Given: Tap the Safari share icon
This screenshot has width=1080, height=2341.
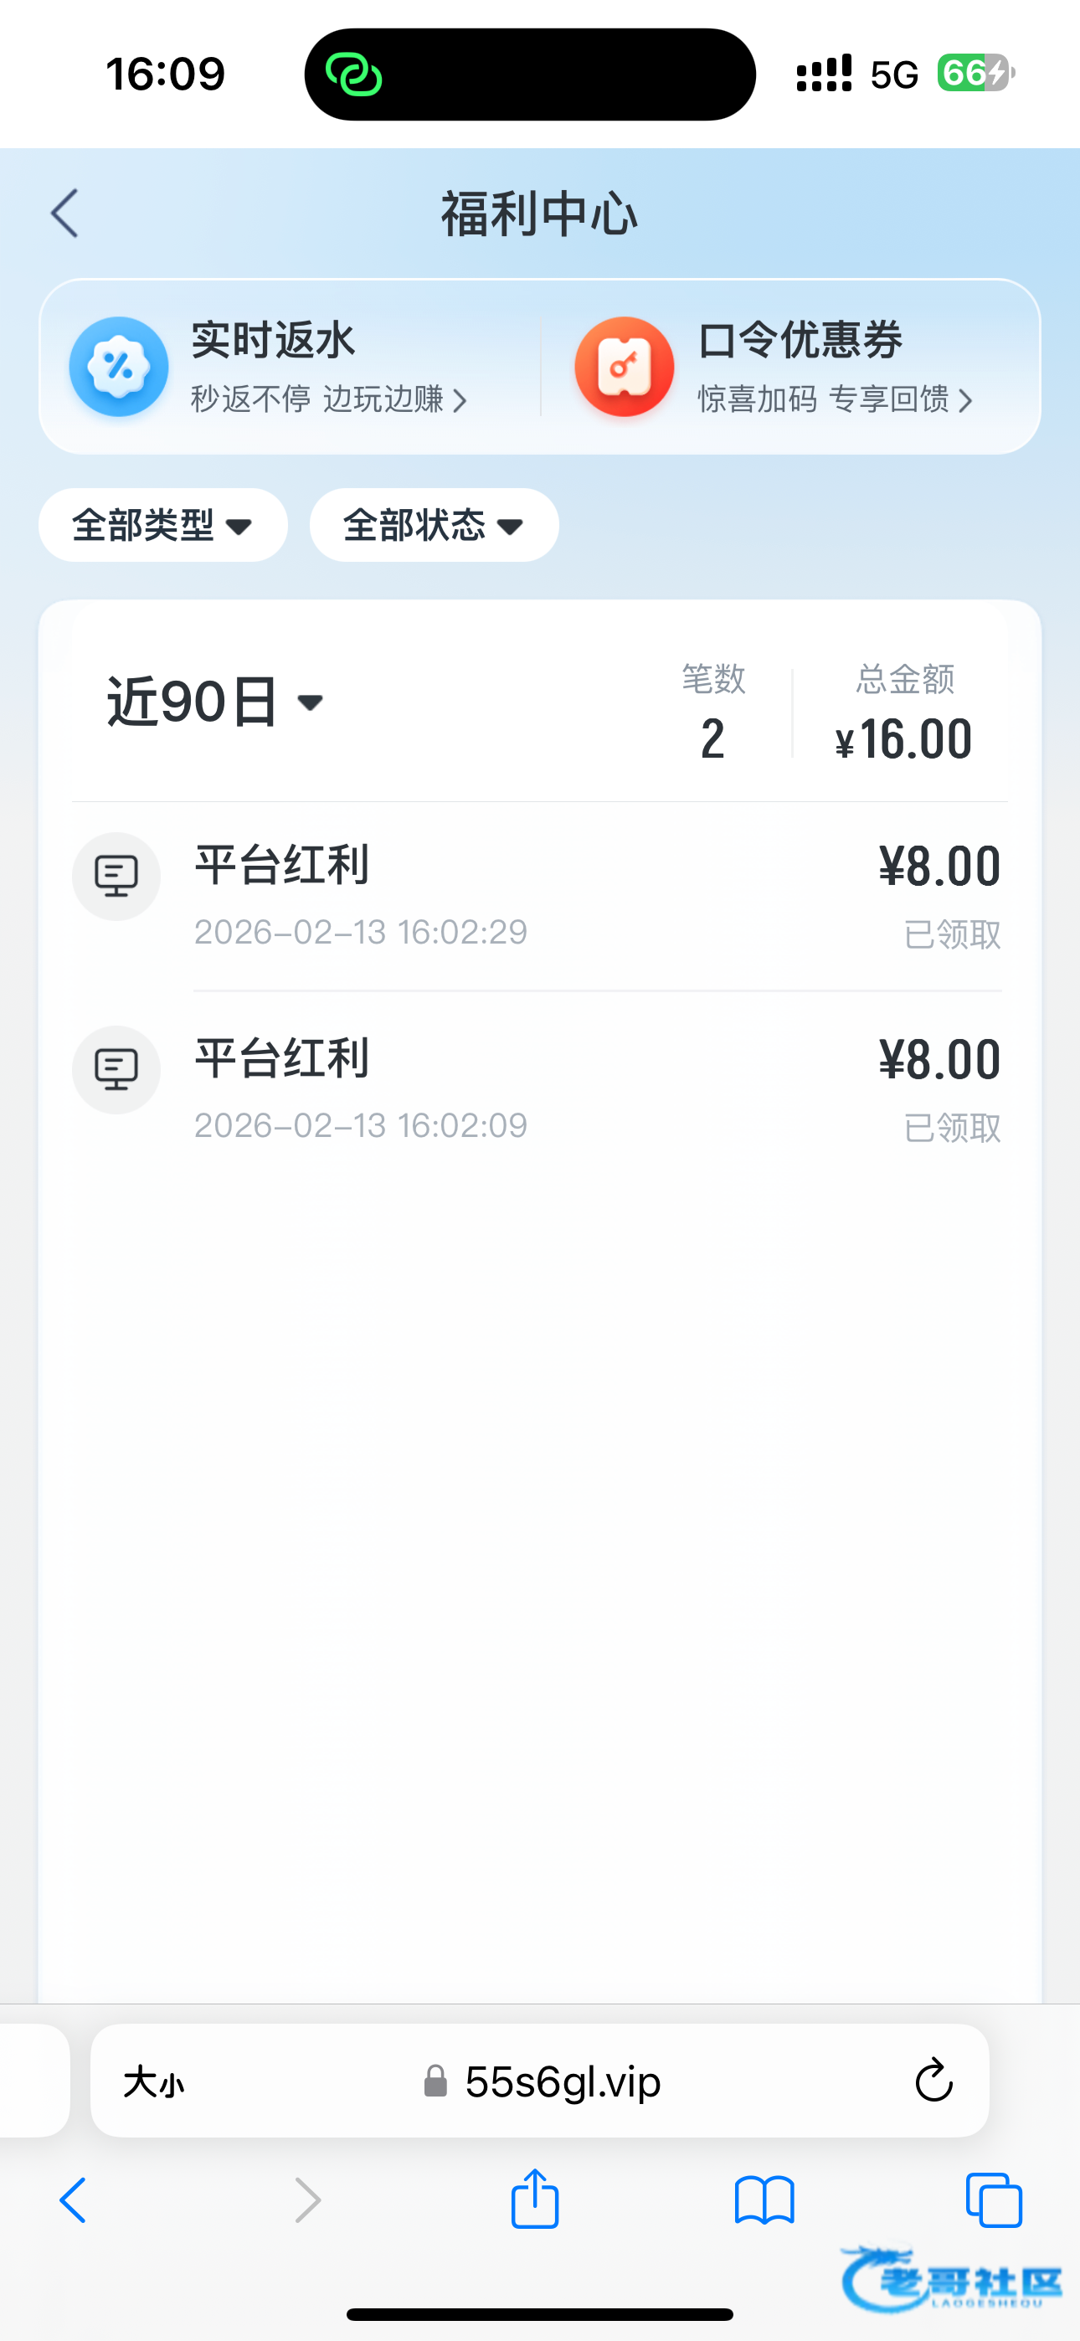Looking at the screenshot, I should [534, 2200].
